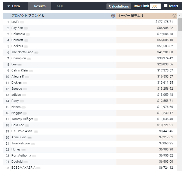Viewport: 184px width, 171px height.
Task: Click ellipsis icon next to Lee
Action: [x=19, y=65]
